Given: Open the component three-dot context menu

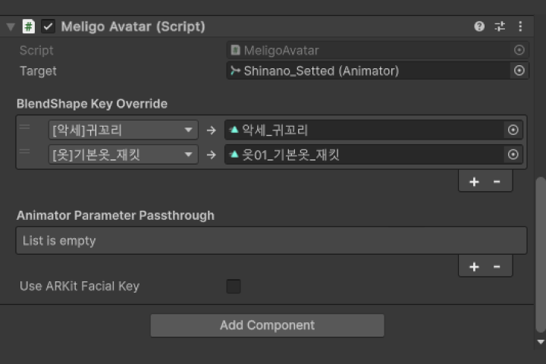Looking at the screenshot, I should coord(520,27).
